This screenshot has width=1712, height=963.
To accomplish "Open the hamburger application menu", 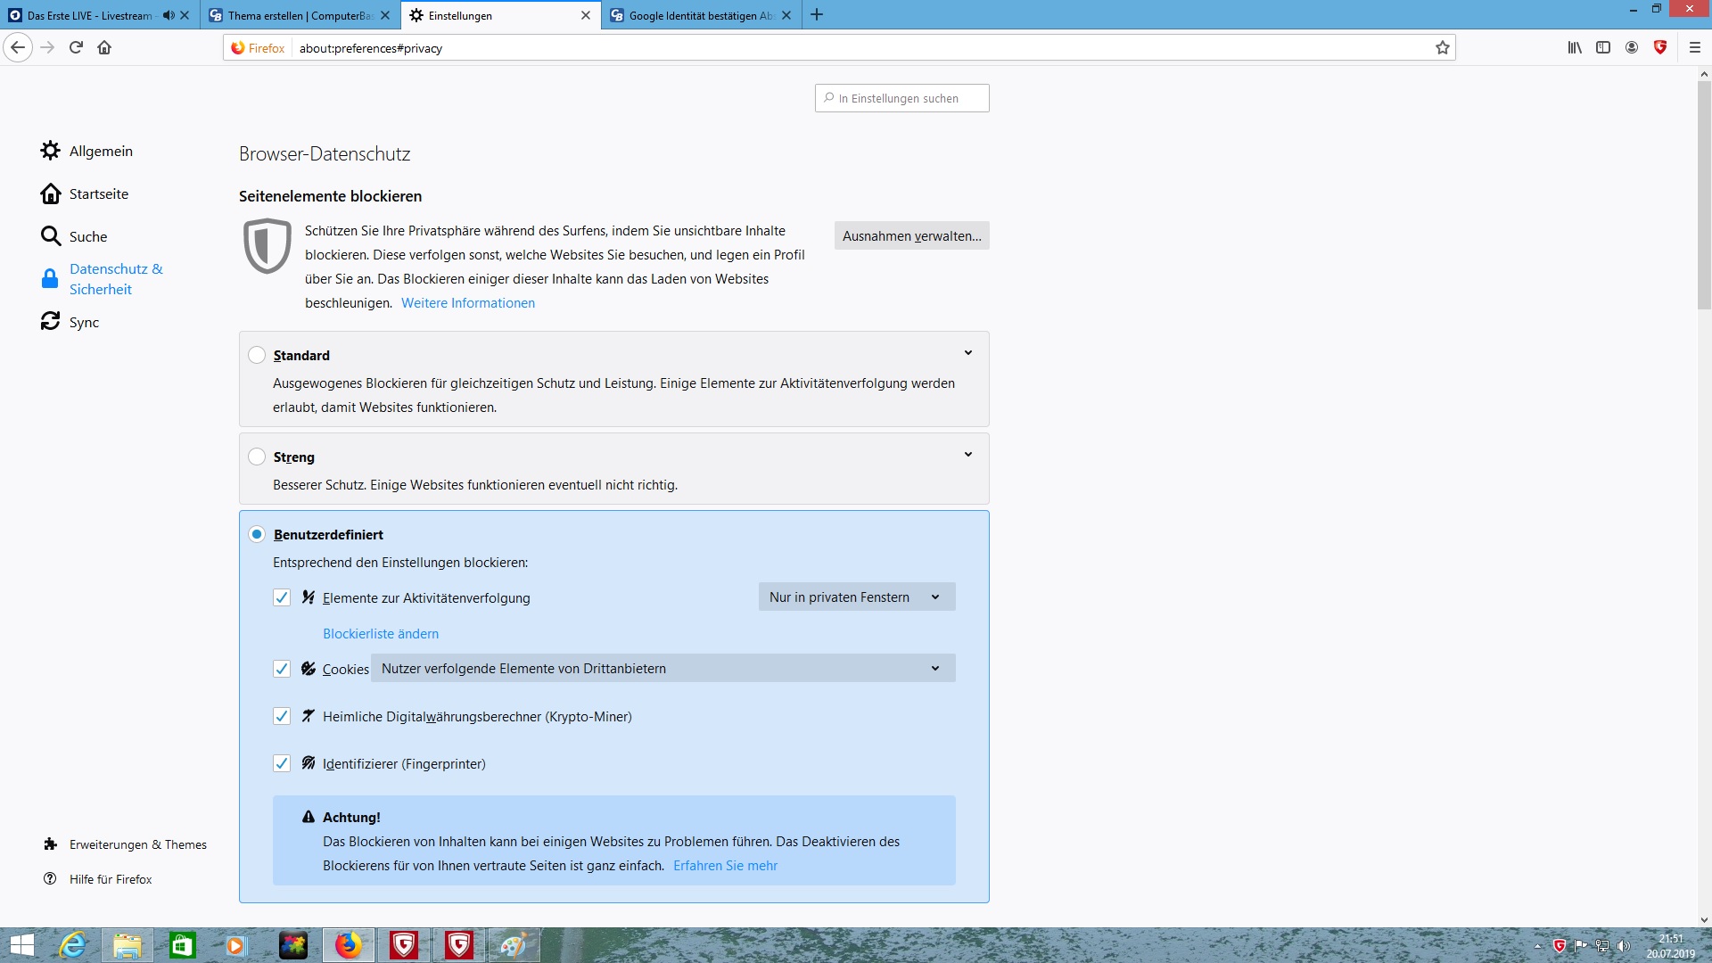I will [x=1695, y=48].
